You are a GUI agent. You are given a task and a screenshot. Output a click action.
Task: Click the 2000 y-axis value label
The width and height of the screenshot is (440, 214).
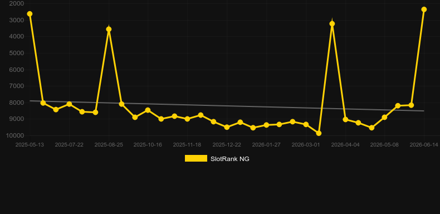tap(17, 4)
